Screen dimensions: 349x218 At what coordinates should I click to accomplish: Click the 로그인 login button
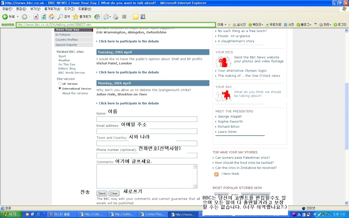[340, 25]
